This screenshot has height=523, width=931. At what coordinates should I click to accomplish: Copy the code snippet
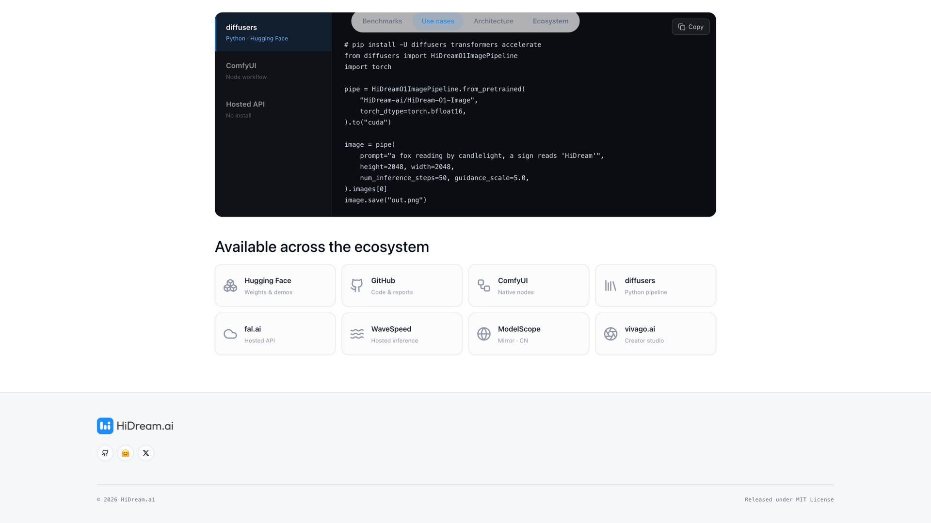pyautogui.click(x=690, y=27)
